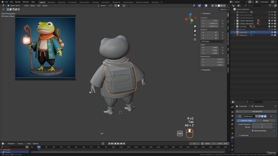Screen dimensions: 278x156
Task: Expand 3 Cloth refinement collection
Action: [235, 21]
